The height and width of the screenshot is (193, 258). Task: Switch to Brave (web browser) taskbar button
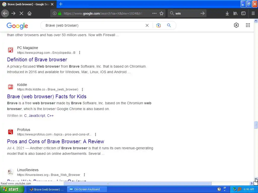coord(47,189)
